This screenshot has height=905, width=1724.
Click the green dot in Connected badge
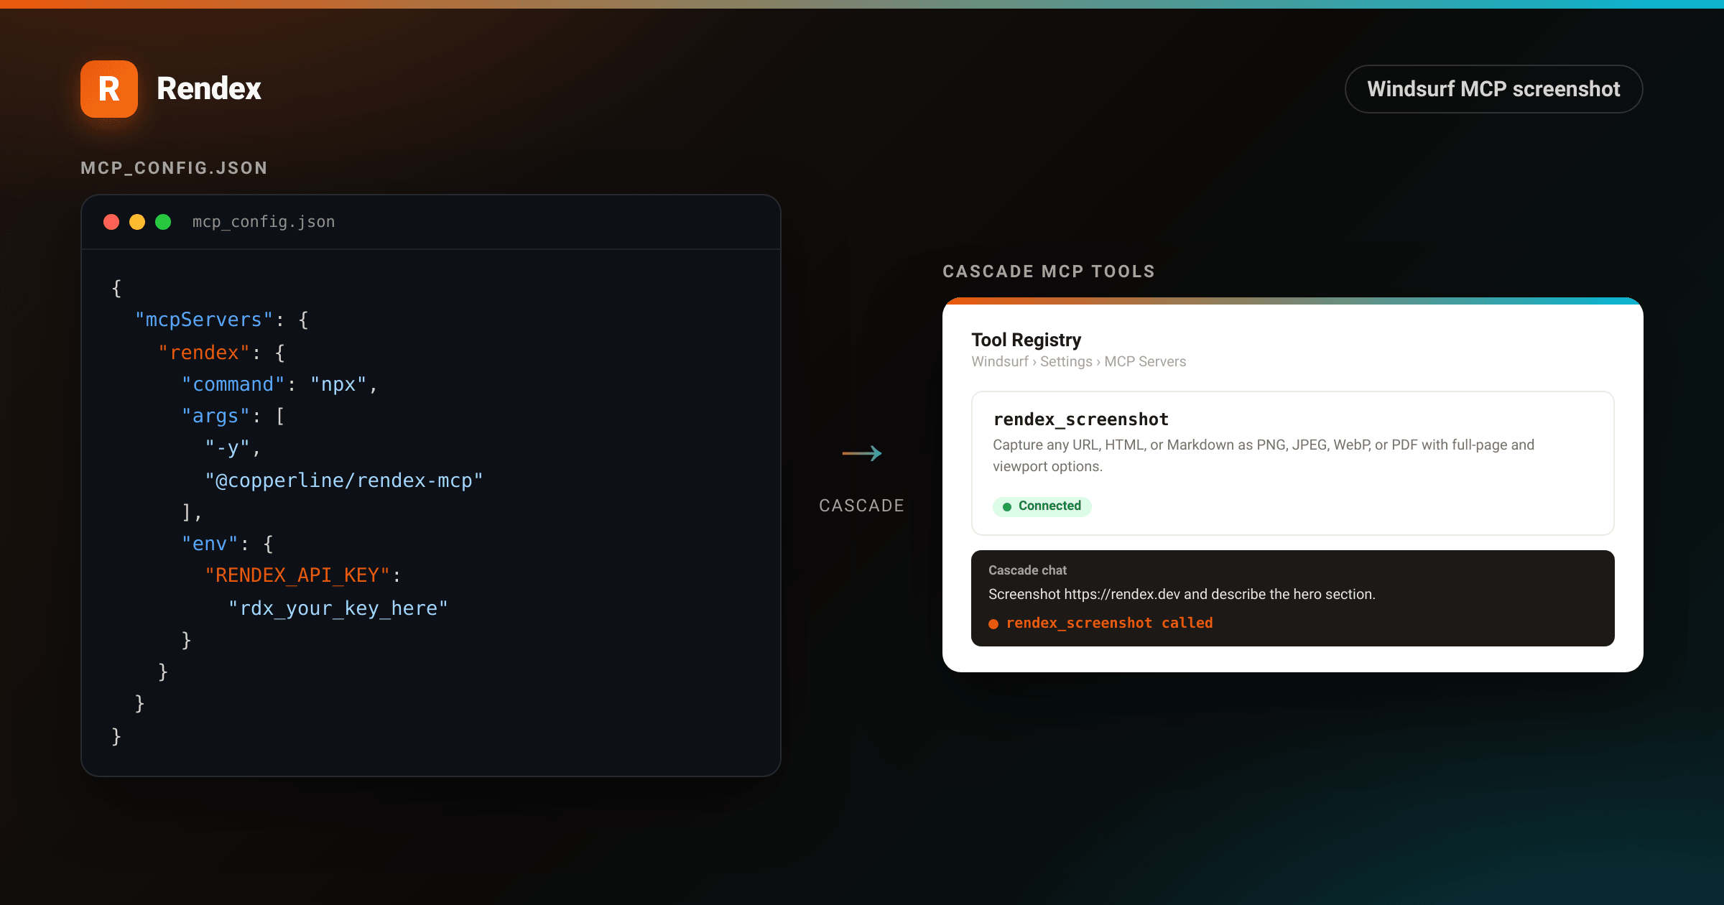(x=1007, y=507)
